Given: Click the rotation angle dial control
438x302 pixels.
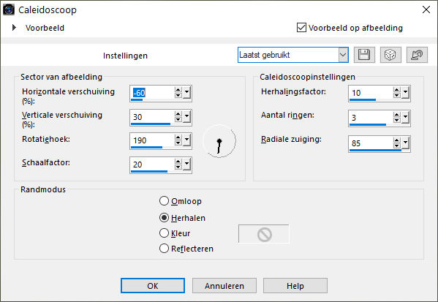Looking at the screenshot, I should [x=219, y=141].
